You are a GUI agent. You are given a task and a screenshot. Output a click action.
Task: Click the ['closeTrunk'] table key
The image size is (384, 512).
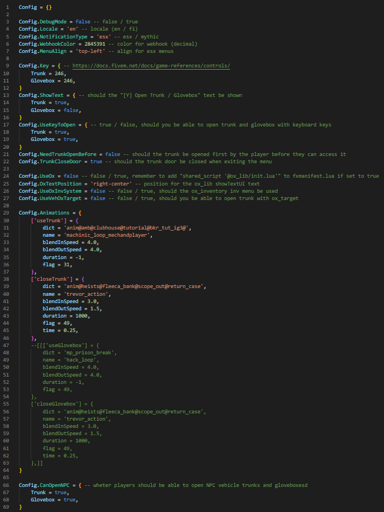click(x=52, y=279)
